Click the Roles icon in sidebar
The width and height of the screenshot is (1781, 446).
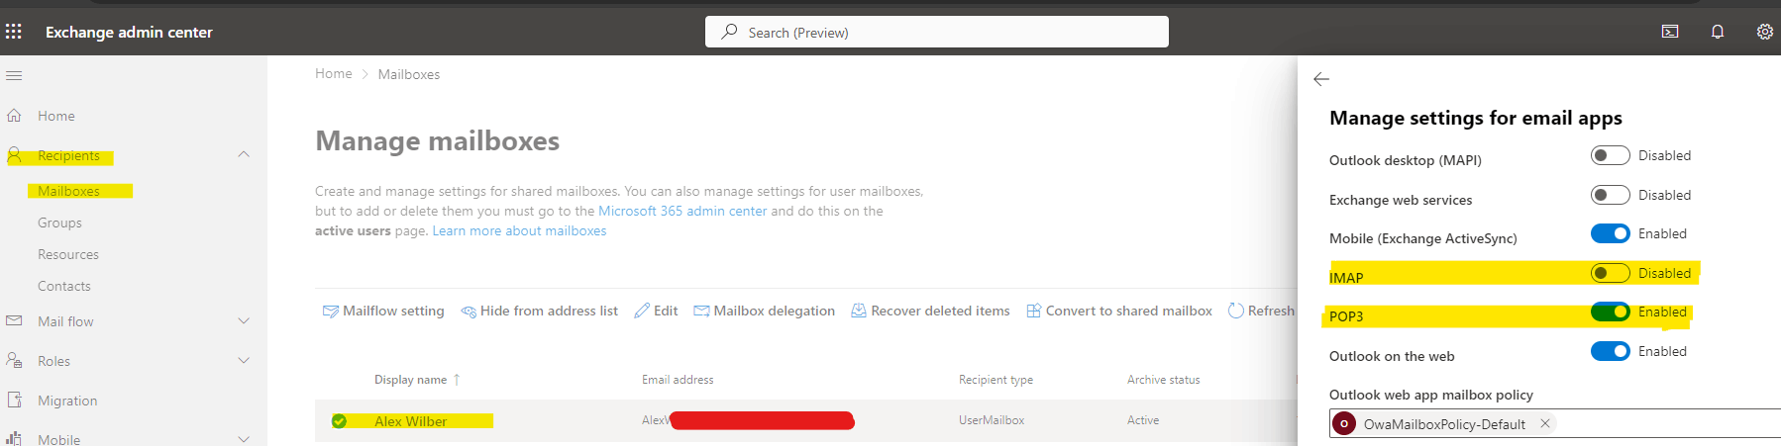pos(14,361)
